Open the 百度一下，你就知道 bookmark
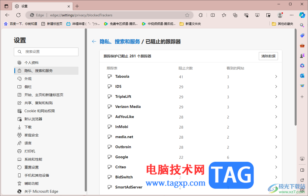308x196 pixels. pos(20,24)
